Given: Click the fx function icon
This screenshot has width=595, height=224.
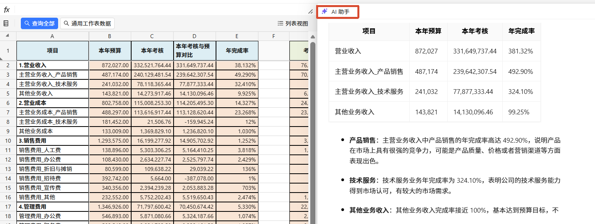Looking at the screenshot, I should [7, 10].
